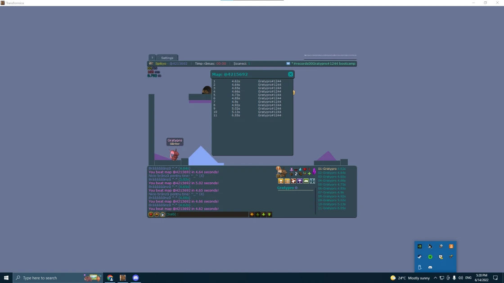The image size is (504, 283).
Task: Open the volume speaker tray icon
Action: pyautogui.click(x=461, y=278)
